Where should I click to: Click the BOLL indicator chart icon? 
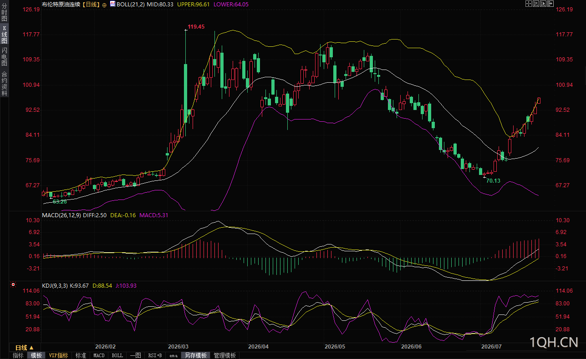[x=112, y=4]
